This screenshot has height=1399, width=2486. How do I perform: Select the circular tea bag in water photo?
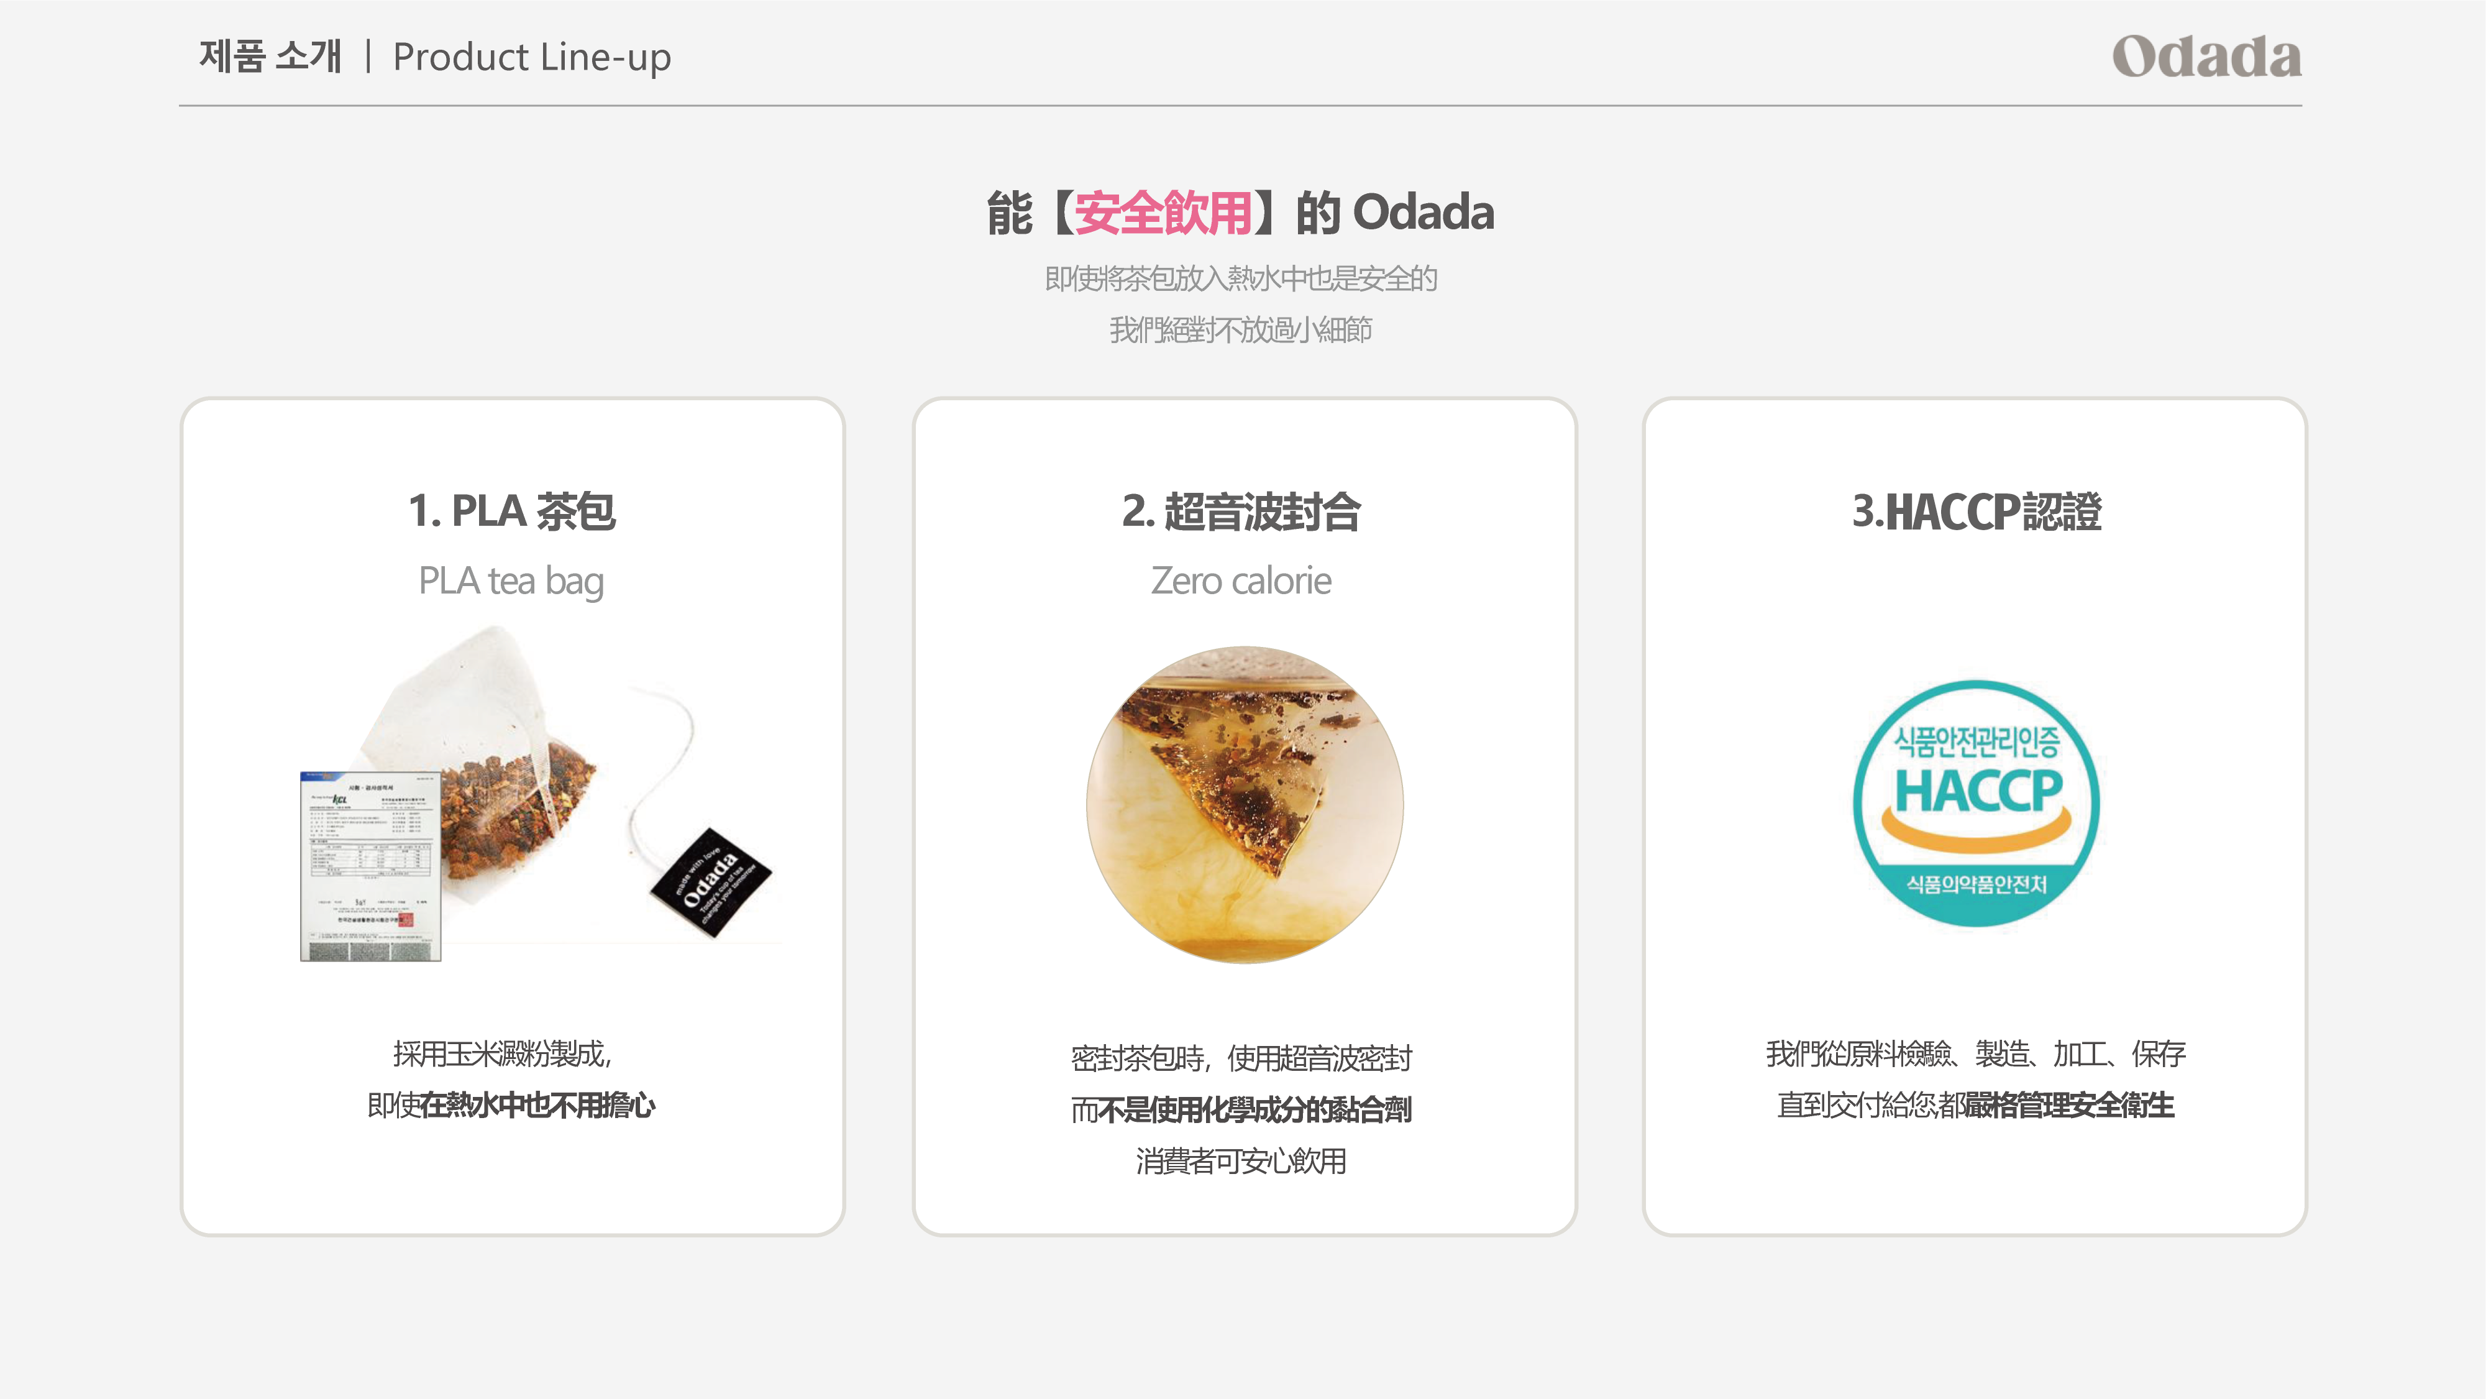pos(1244,804)
